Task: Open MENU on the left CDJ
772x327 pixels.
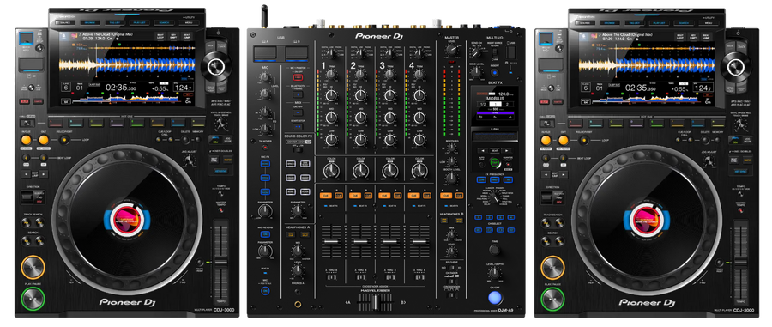Action: point(188,22)
